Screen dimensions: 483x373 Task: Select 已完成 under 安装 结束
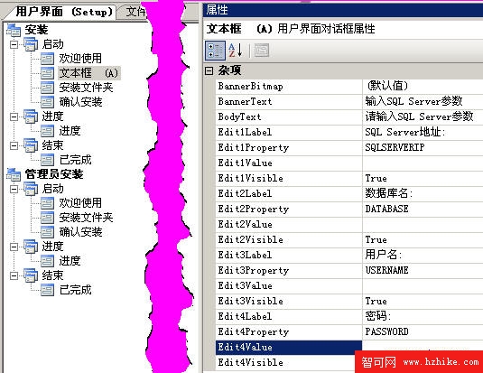[x=75, y=160]
